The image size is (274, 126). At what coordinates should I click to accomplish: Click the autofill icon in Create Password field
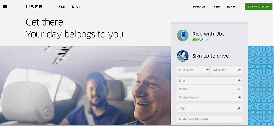[x=239, y=98]
